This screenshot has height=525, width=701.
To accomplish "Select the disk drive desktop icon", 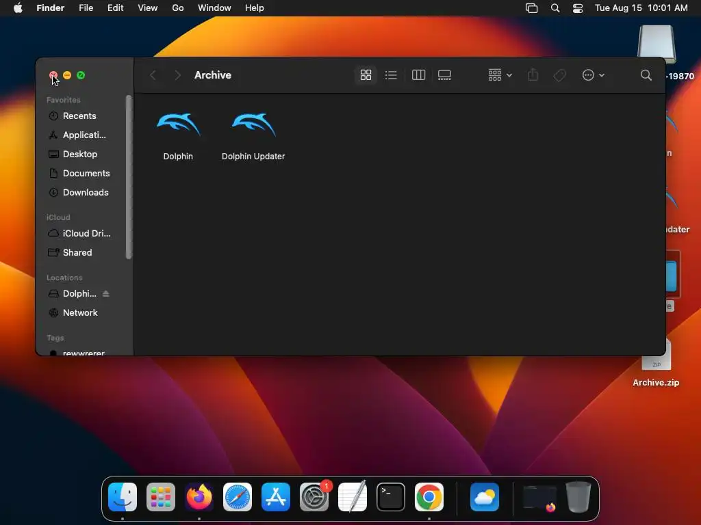I will coord(657,44).
